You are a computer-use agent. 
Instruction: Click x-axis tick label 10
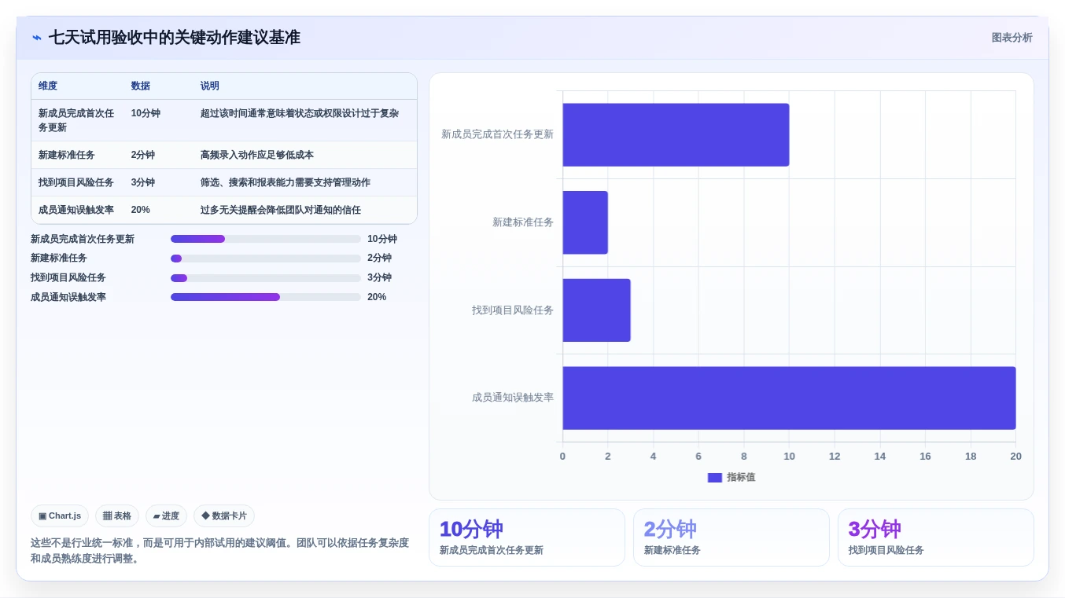789,457
